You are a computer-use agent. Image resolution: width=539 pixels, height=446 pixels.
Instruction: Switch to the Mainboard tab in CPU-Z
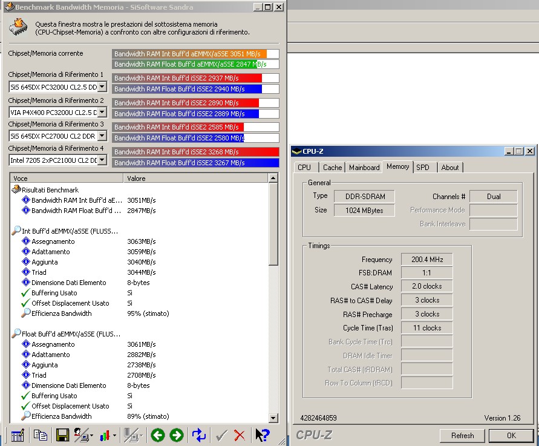(364, 168)
